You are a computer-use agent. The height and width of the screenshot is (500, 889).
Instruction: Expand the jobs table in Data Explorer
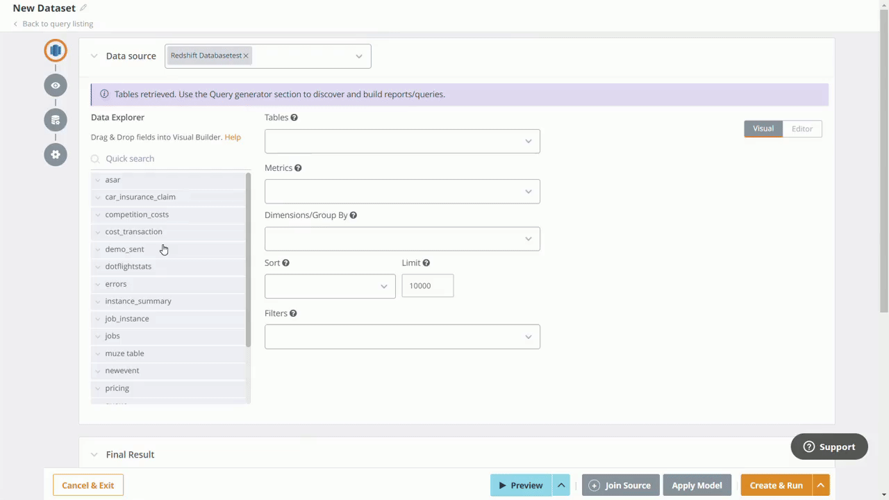(97, 335)
